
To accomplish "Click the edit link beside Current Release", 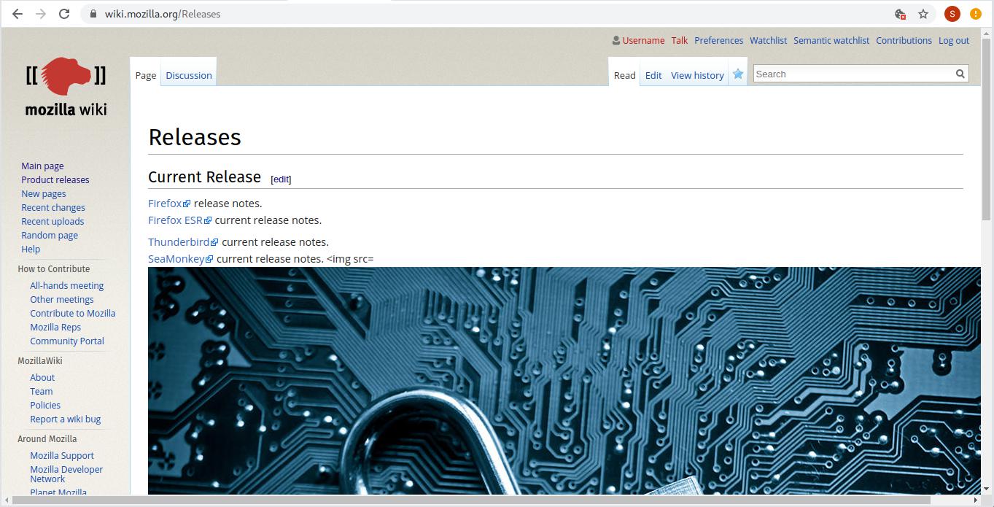I will 281,179.
